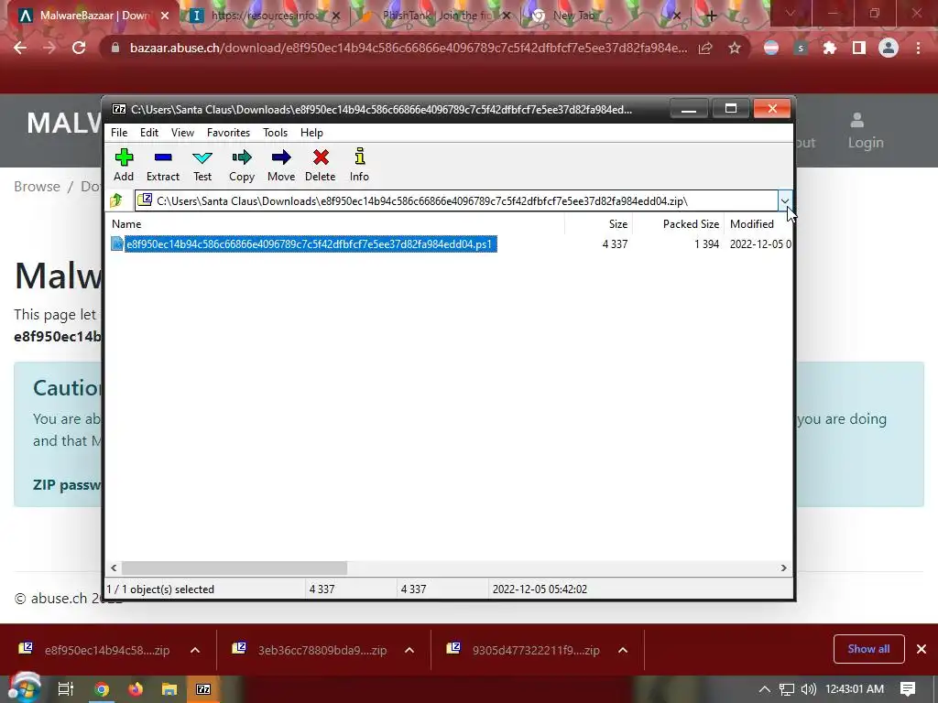This screenshot has width=938, height=703.
Task: Open the notification center icon
Action: [908, 689]
